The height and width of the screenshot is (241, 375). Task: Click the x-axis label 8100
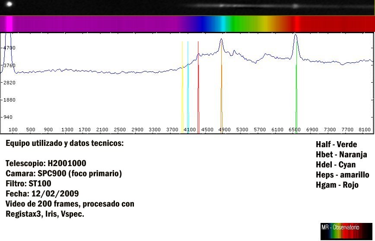click(x=365, y=130)
